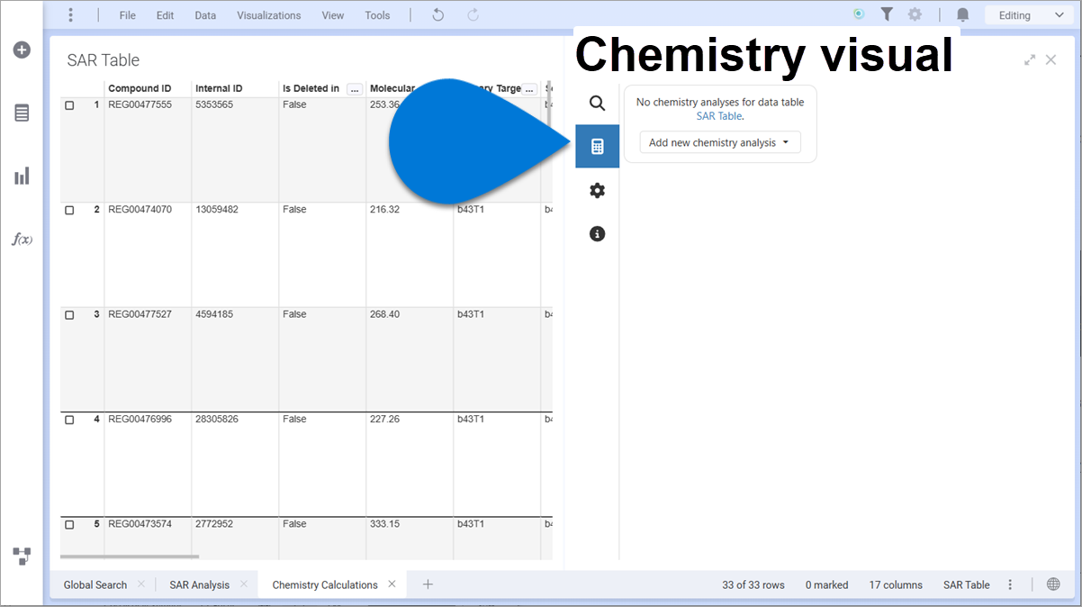Check row 5 checkbox for REG00473574
The width and height of the screenshot is (1082, 607).
[x=68, y=523]
